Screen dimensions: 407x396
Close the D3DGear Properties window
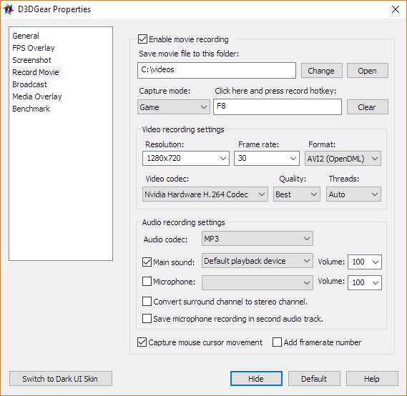tap(395, 9)
